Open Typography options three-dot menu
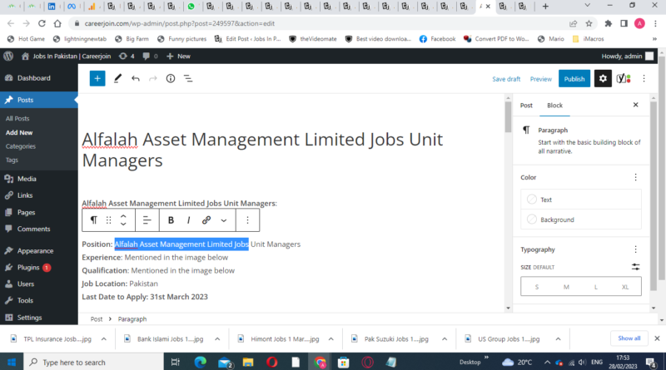This screenshot has width=666, height=370. [636, 249]
